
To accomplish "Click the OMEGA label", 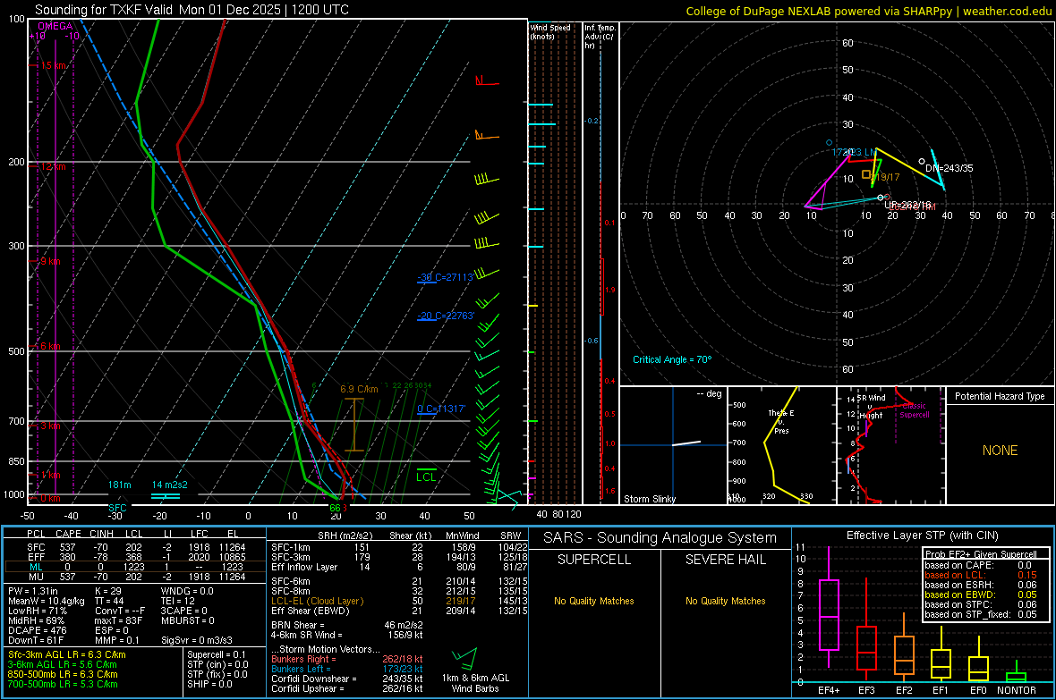I will (x=55, y=26).
